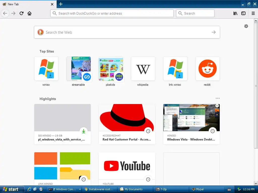Click history clock icon on YouTube card
Screen dimensions: 258x193
point(148,179)
